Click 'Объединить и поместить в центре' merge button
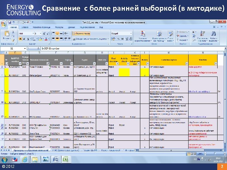227x170 pixels. coord(90,39)
